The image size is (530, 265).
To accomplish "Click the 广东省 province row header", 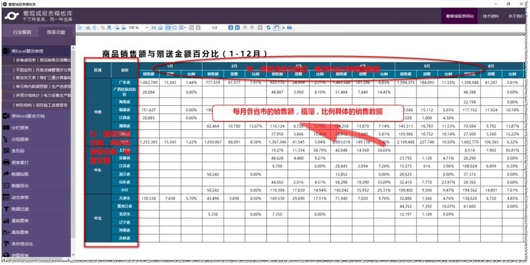I will pyautogui.click(x=125, y=82).
